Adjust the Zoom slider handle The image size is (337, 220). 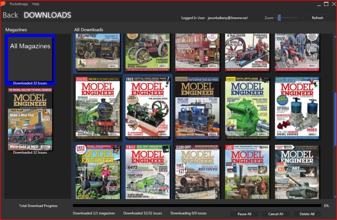[279, 18]
